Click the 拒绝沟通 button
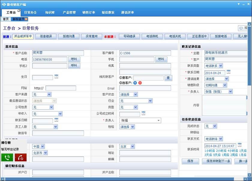Image resolution: width=252 pixels, height=181 pixels. click(69, 36)
